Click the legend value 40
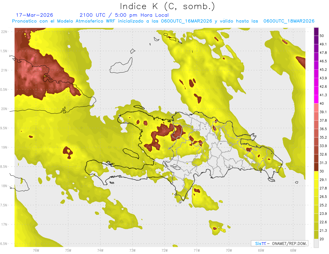This screenshot has width=329, height=254. [322, 104]
